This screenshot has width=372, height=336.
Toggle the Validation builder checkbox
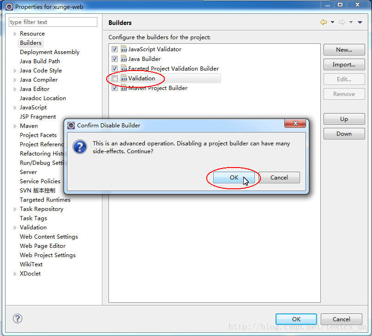pos(114,78)
